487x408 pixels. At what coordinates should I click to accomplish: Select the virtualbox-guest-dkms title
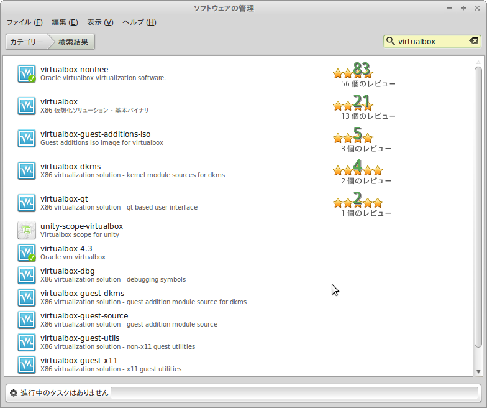pyautogui.click(x=82, y=294)
